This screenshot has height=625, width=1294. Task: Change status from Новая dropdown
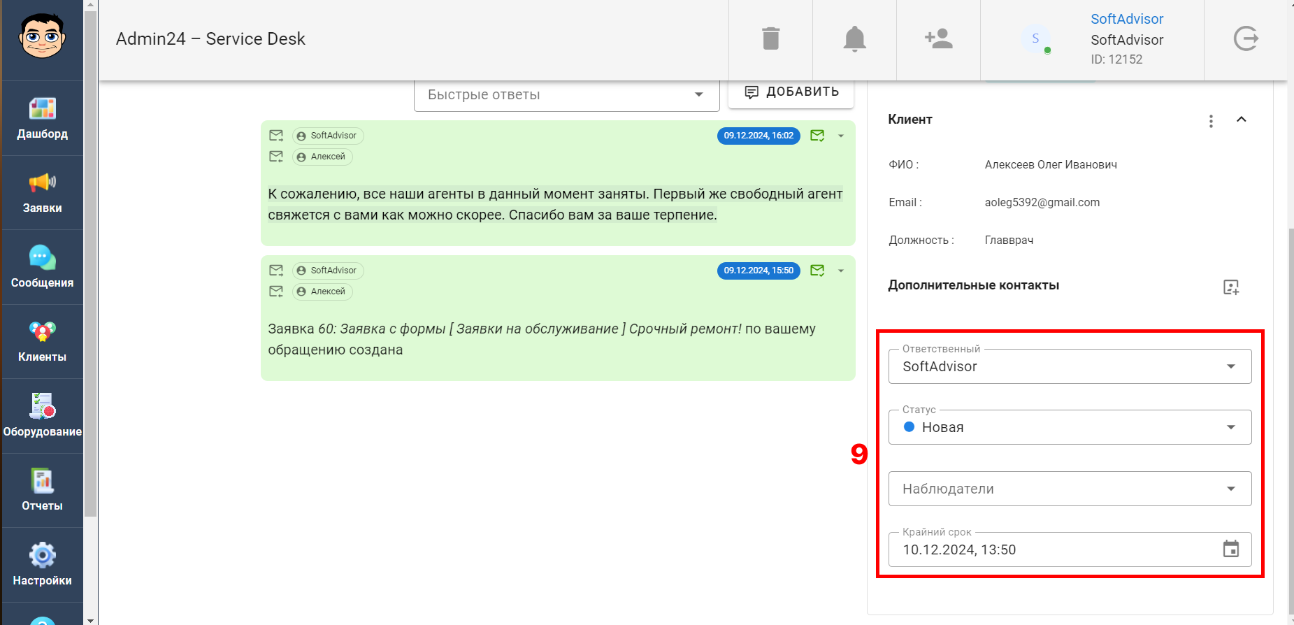[1070, 428]
